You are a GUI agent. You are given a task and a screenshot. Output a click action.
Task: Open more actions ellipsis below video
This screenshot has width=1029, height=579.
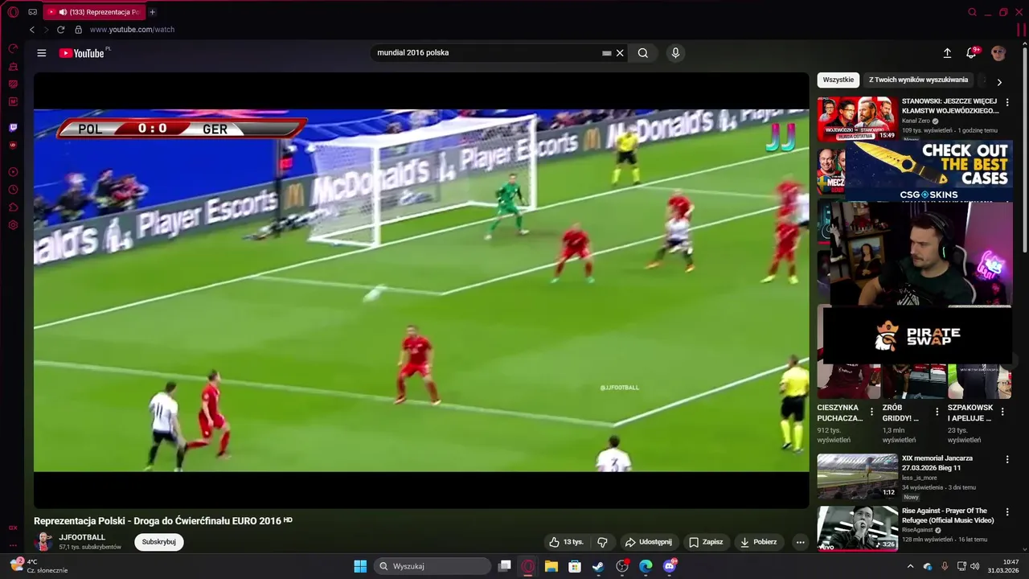pyautogui.click(x=800, y=542)
